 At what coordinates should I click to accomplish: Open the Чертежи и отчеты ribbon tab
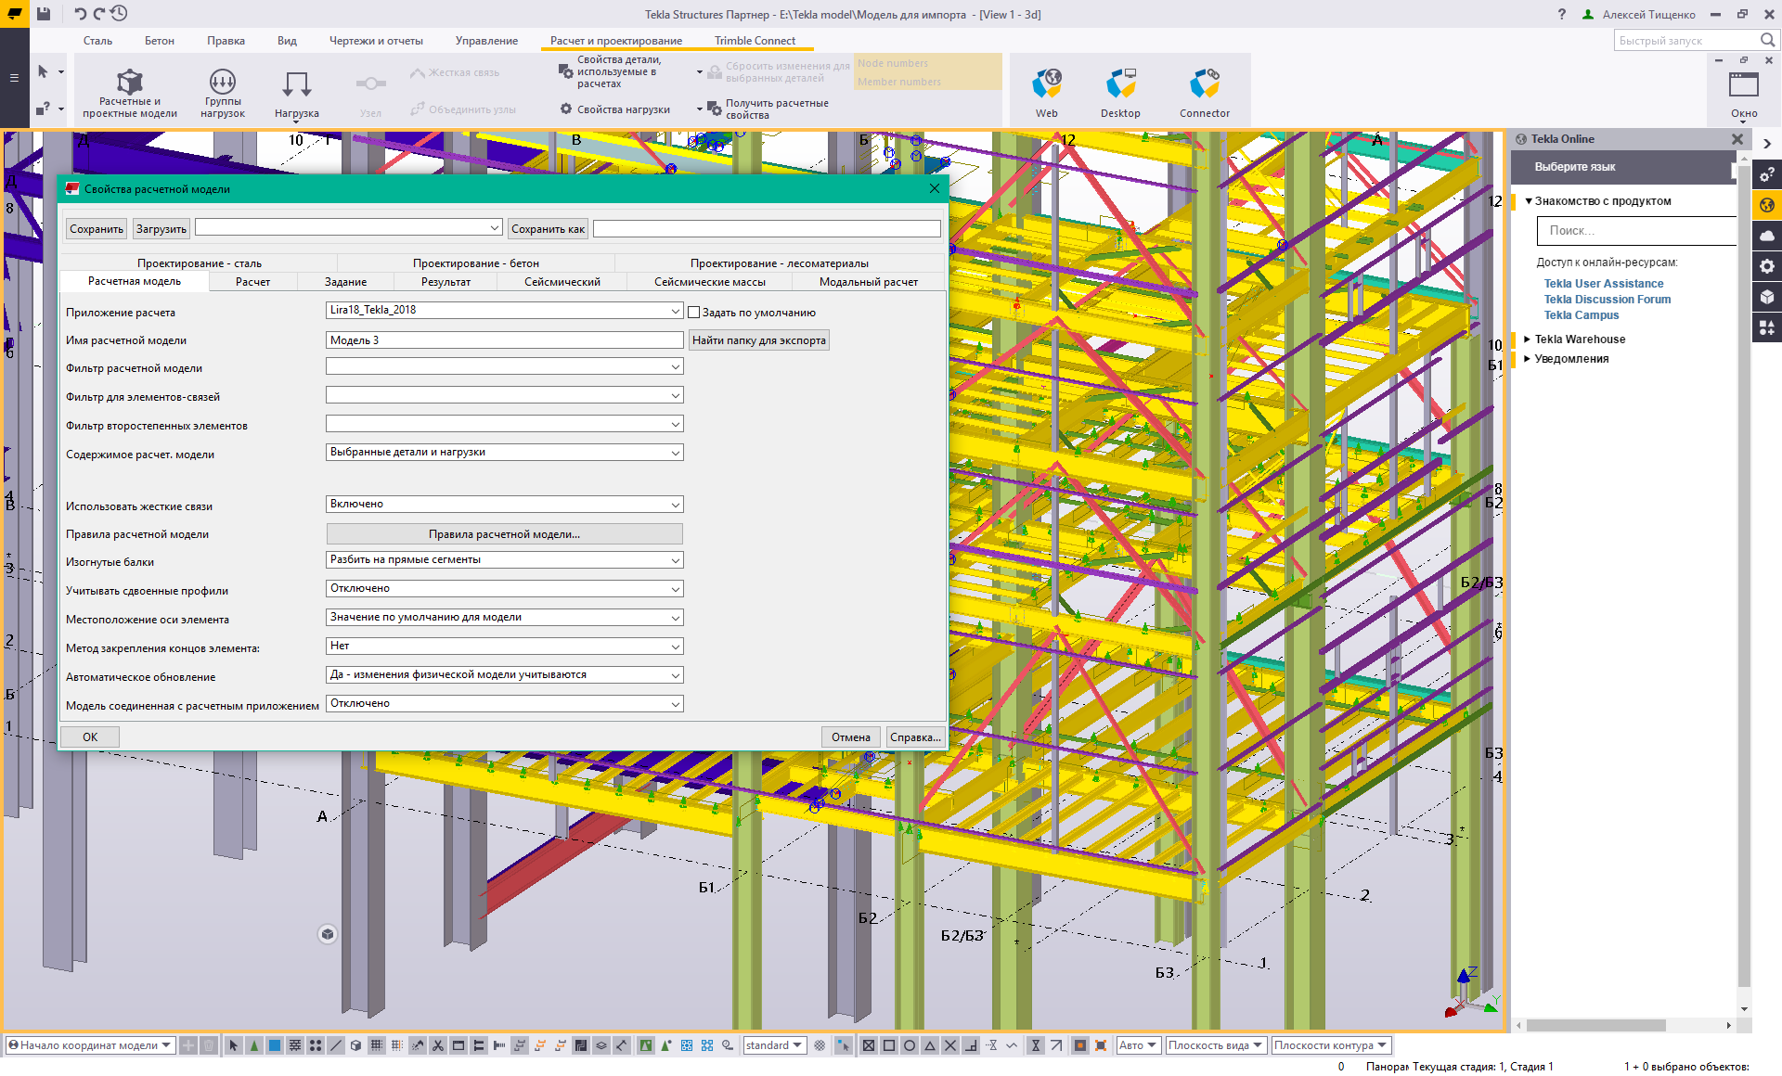[x=376, y=41]
